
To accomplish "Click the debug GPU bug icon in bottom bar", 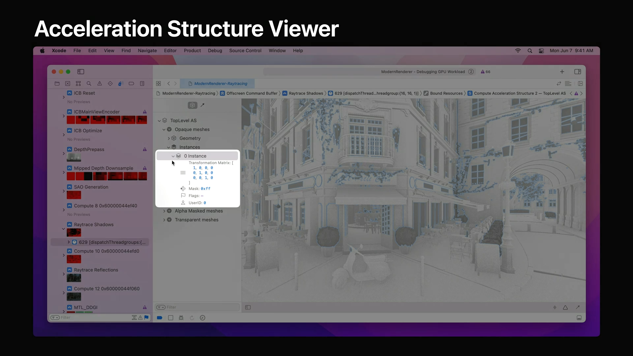I will pyautogui.click(x=181, y=318).
